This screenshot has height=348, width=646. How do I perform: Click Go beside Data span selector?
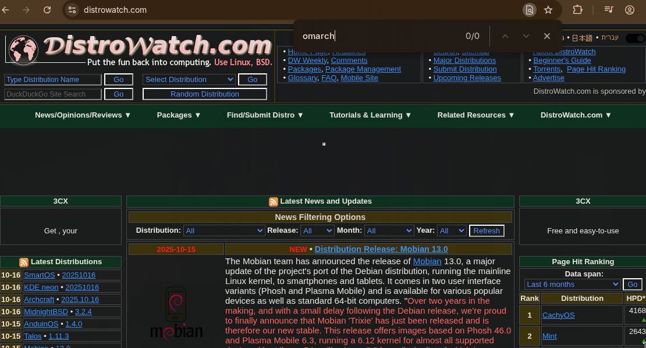(633, 285)
